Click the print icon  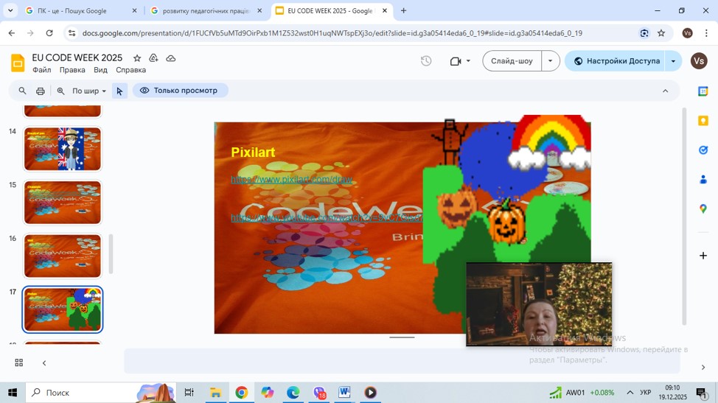click(41, 91)
